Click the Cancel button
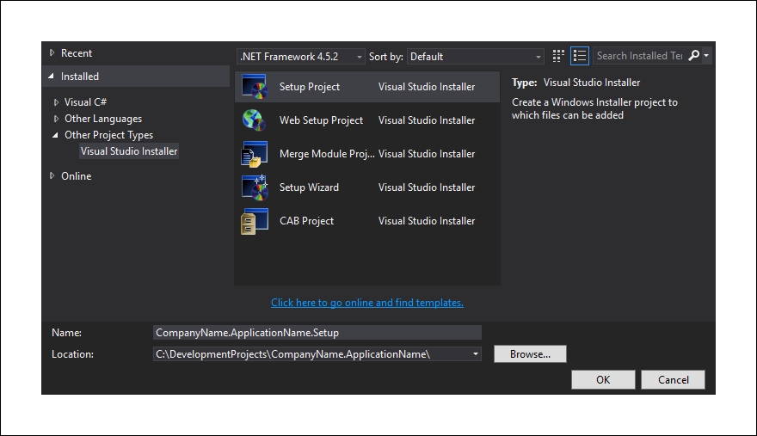This screenshot has height=436, width=757. coord(673,379)
